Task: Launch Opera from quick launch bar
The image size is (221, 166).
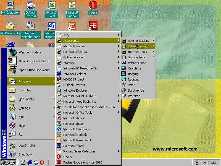Action: tap(42, 163)
